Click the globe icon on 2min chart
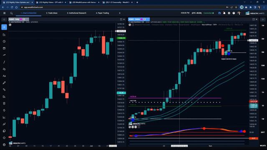Viewport: 267px width, 150px height. pyautogui.click(x=130, y=25)
